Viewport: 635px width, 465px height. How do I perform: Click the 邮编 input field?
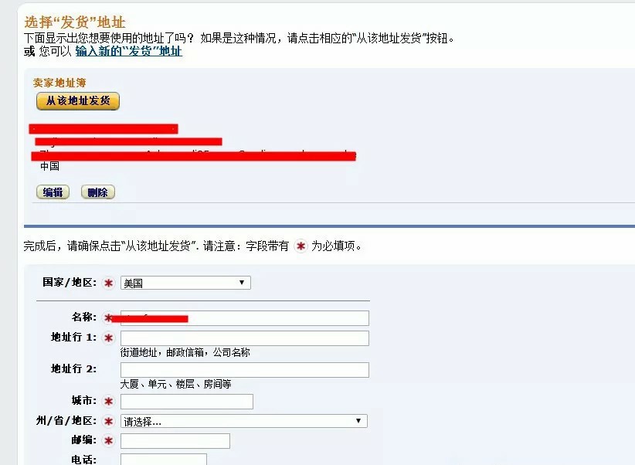tap(175, 441)
